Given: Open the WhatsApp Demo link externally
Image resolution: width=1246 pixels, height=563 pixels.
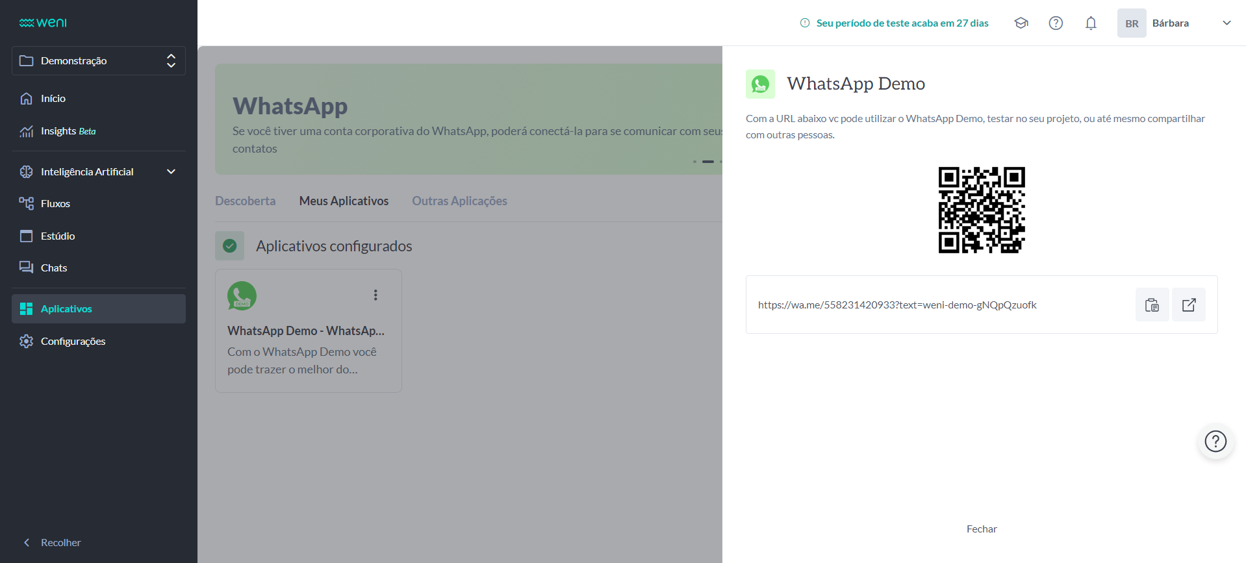Looking at the screenshot, I should coord(1188,305).
